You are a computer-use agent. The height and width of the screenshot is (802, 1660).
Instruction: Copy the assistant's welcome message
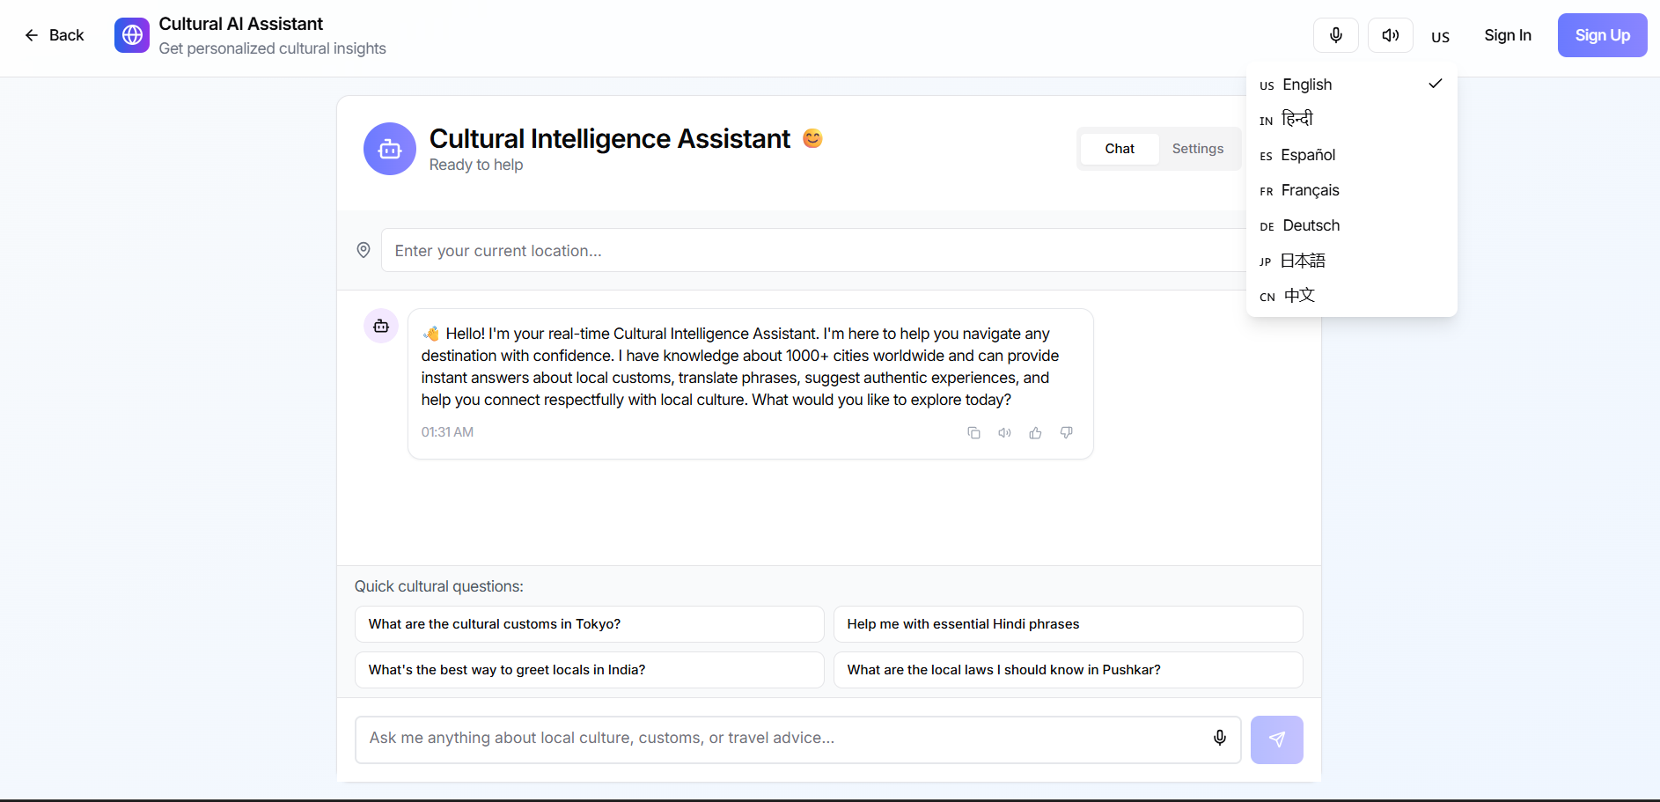point(973,433)
